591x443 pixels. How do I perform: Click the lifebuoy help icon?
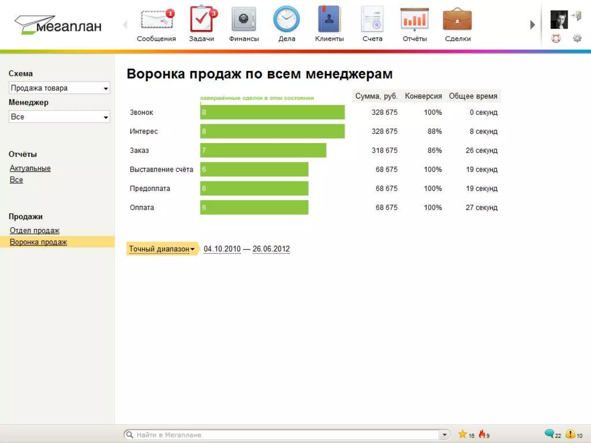(556, 38)
